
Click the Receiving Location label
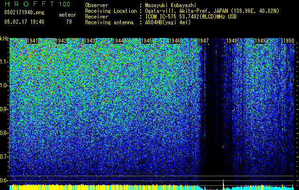click(x=111, y=11)
